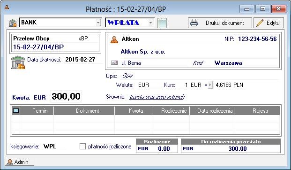Image resolution: width=291 pixels, height=170 pixels.
Task: Click the bank building icon beside BANK
Action: [13, 23]
